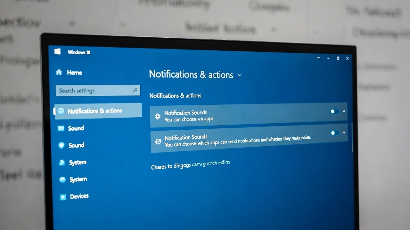Screen dimensions: 410x230
Task: Close the Windows 10 settings window
Action: (348, 58)
